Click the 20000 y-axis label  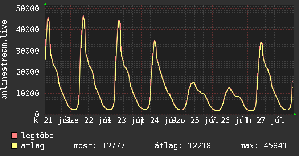(x=28, y=72)
